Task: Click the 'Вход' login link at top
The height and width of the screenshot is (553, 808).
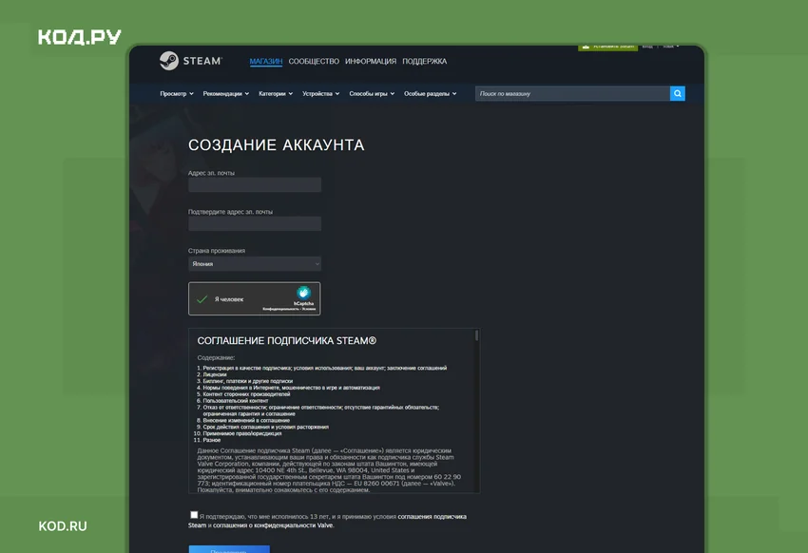Action: click(x=647, y=47)
